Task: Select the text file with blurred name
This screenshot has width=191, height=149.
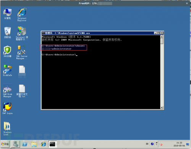Action: (x=22, y=72)
